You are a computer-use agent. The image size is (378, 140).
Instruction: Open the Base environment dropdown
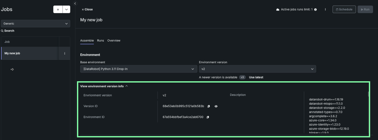coord(139,69)
